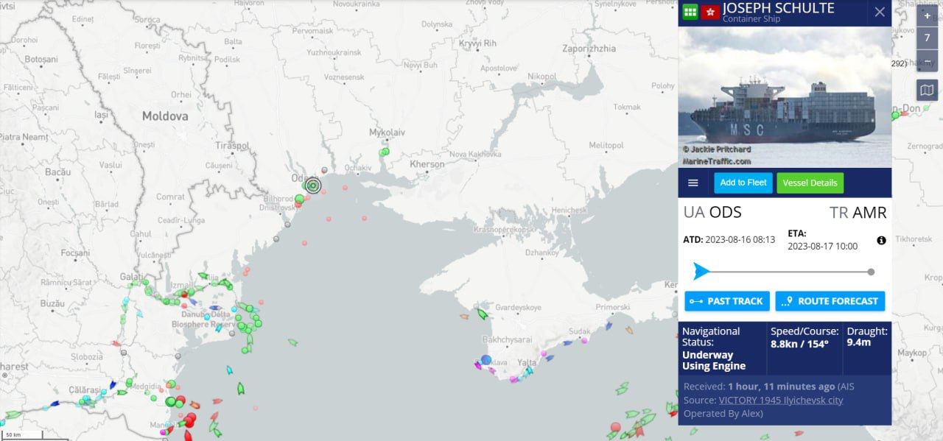Show the vessel's Past Track

[727, 301]
